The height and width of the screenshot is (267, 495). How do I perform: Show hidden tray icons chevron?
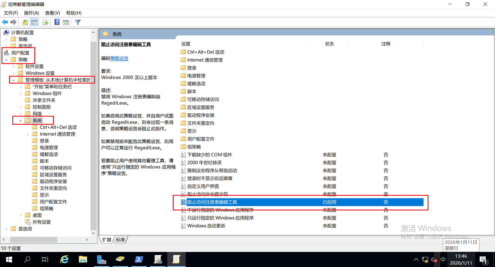416,259
